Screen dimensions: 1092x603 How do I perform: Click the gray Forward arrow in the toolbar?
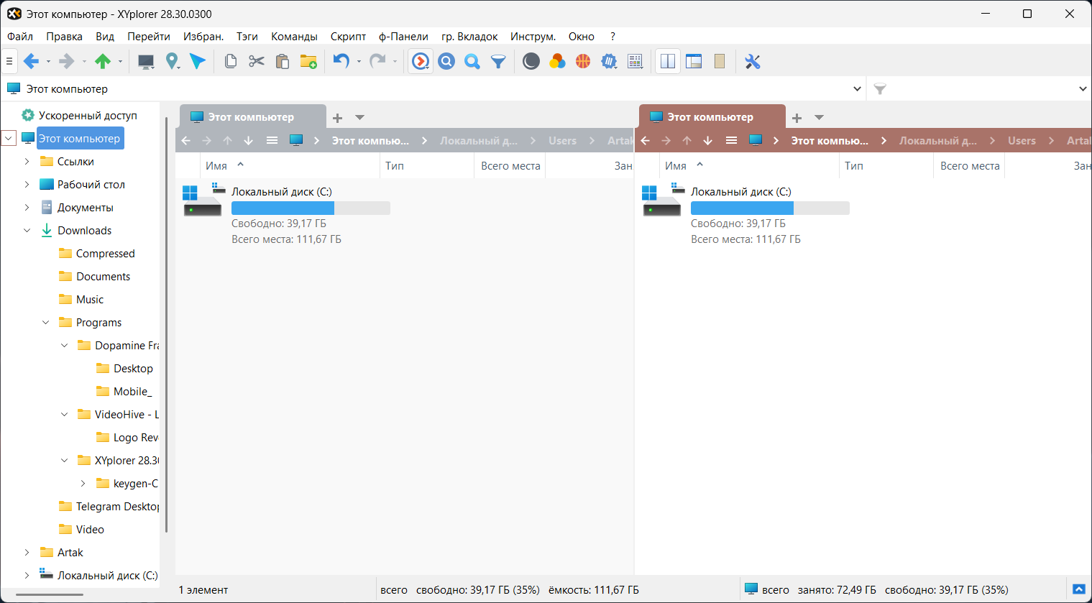(x=67, y=62)
